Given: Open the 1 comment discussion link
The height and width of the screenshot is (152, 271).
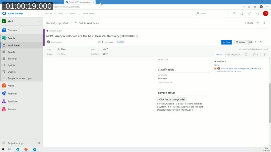Looking at the screenshot, I should click(x=106, y=42).
